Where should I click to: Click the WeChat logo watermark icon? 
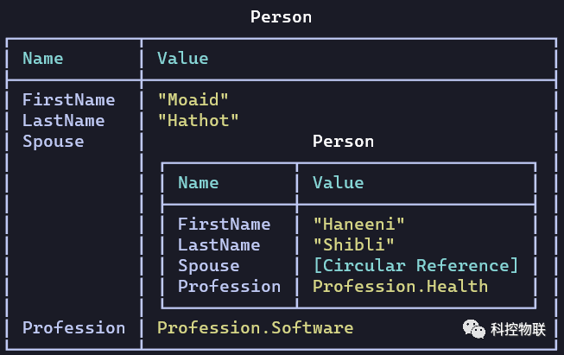[474, 328]
